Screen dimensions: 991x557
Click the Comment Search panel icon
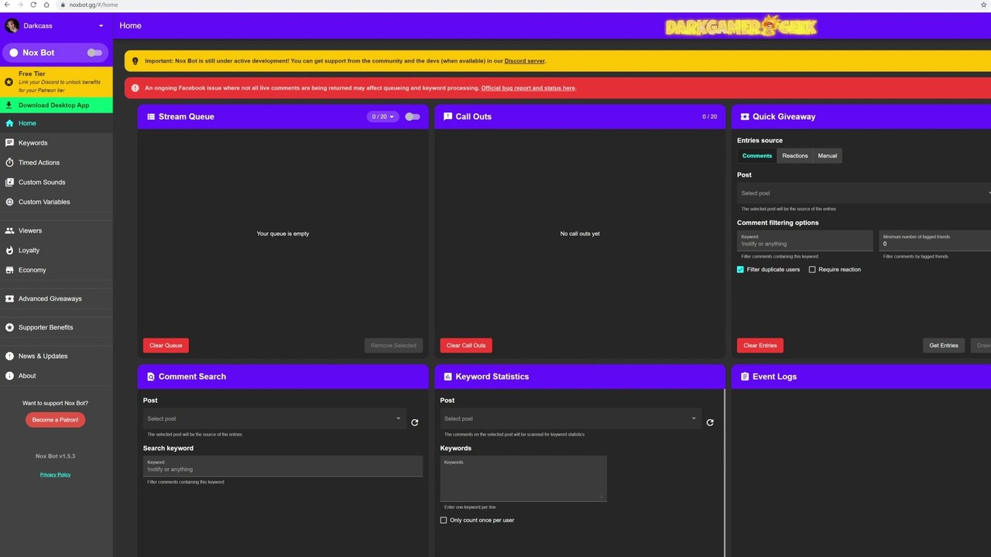click(x=151, y=377)
